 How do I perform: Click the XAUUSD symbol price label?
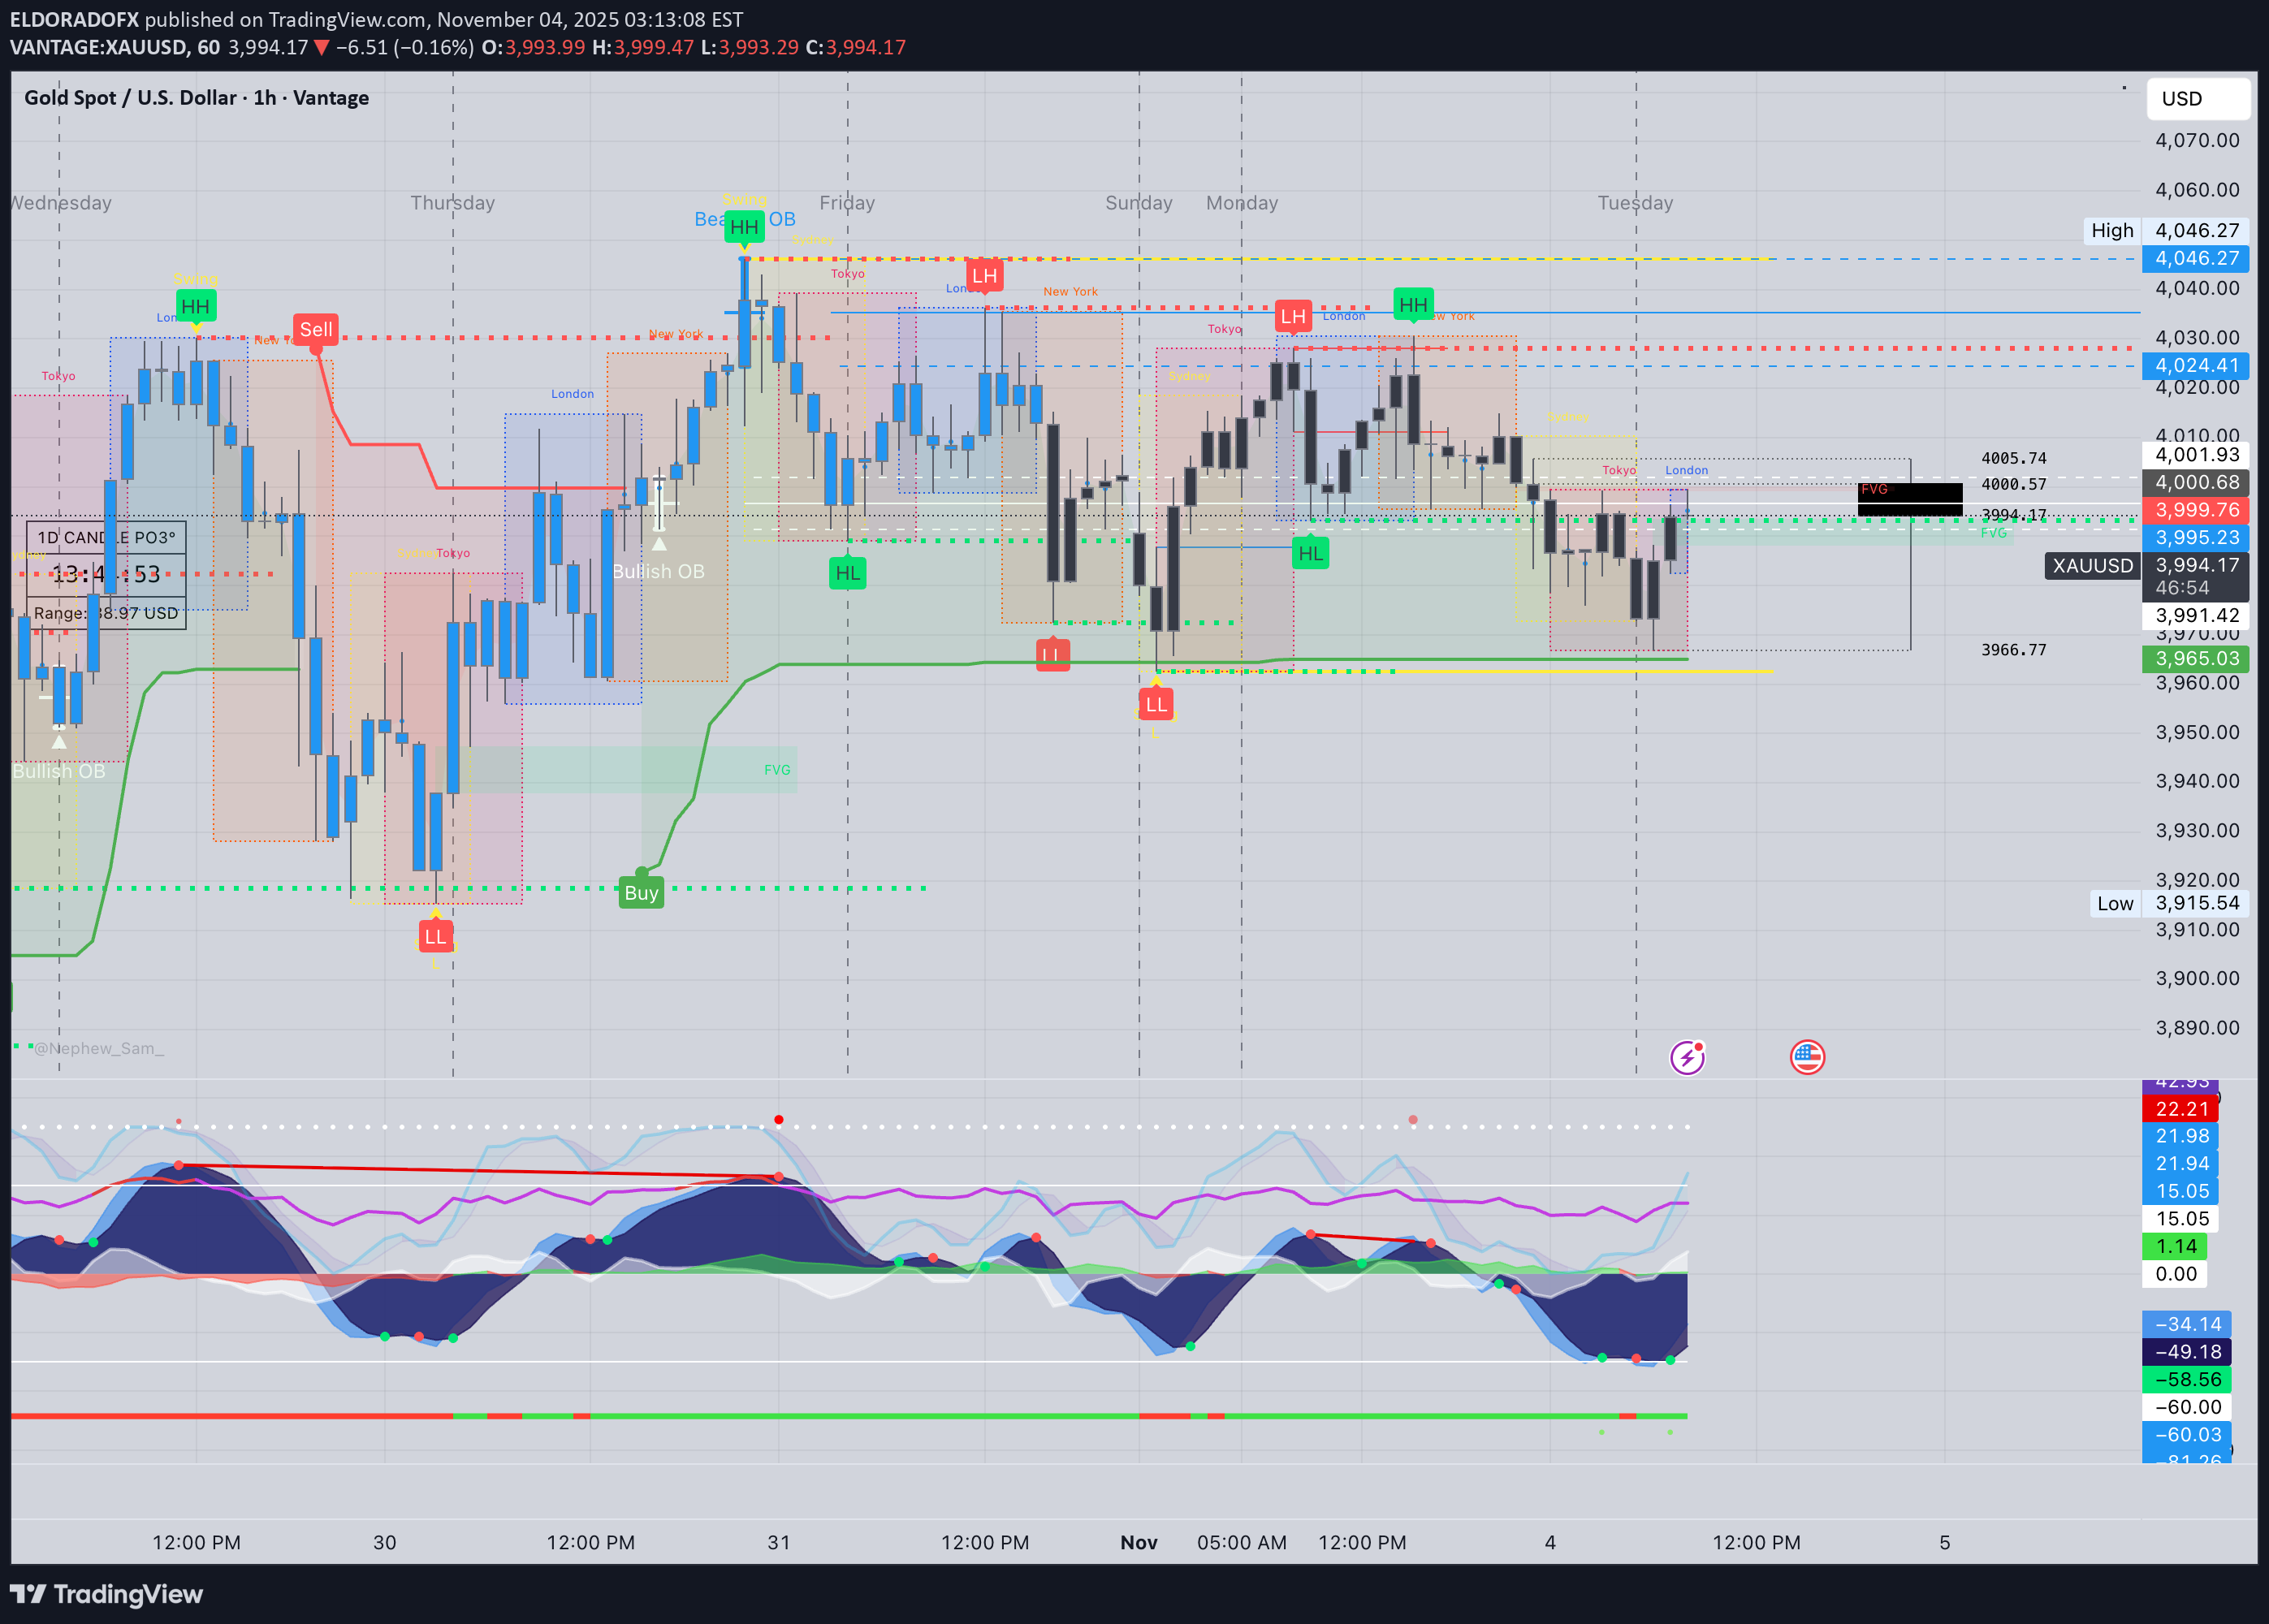(2092, 566)
